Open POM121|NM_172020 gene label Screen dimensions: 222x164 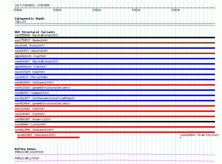point(27,158)
